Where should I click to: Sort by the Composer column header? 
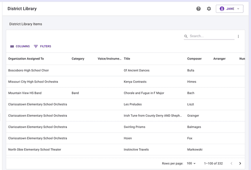coord(194,59)
